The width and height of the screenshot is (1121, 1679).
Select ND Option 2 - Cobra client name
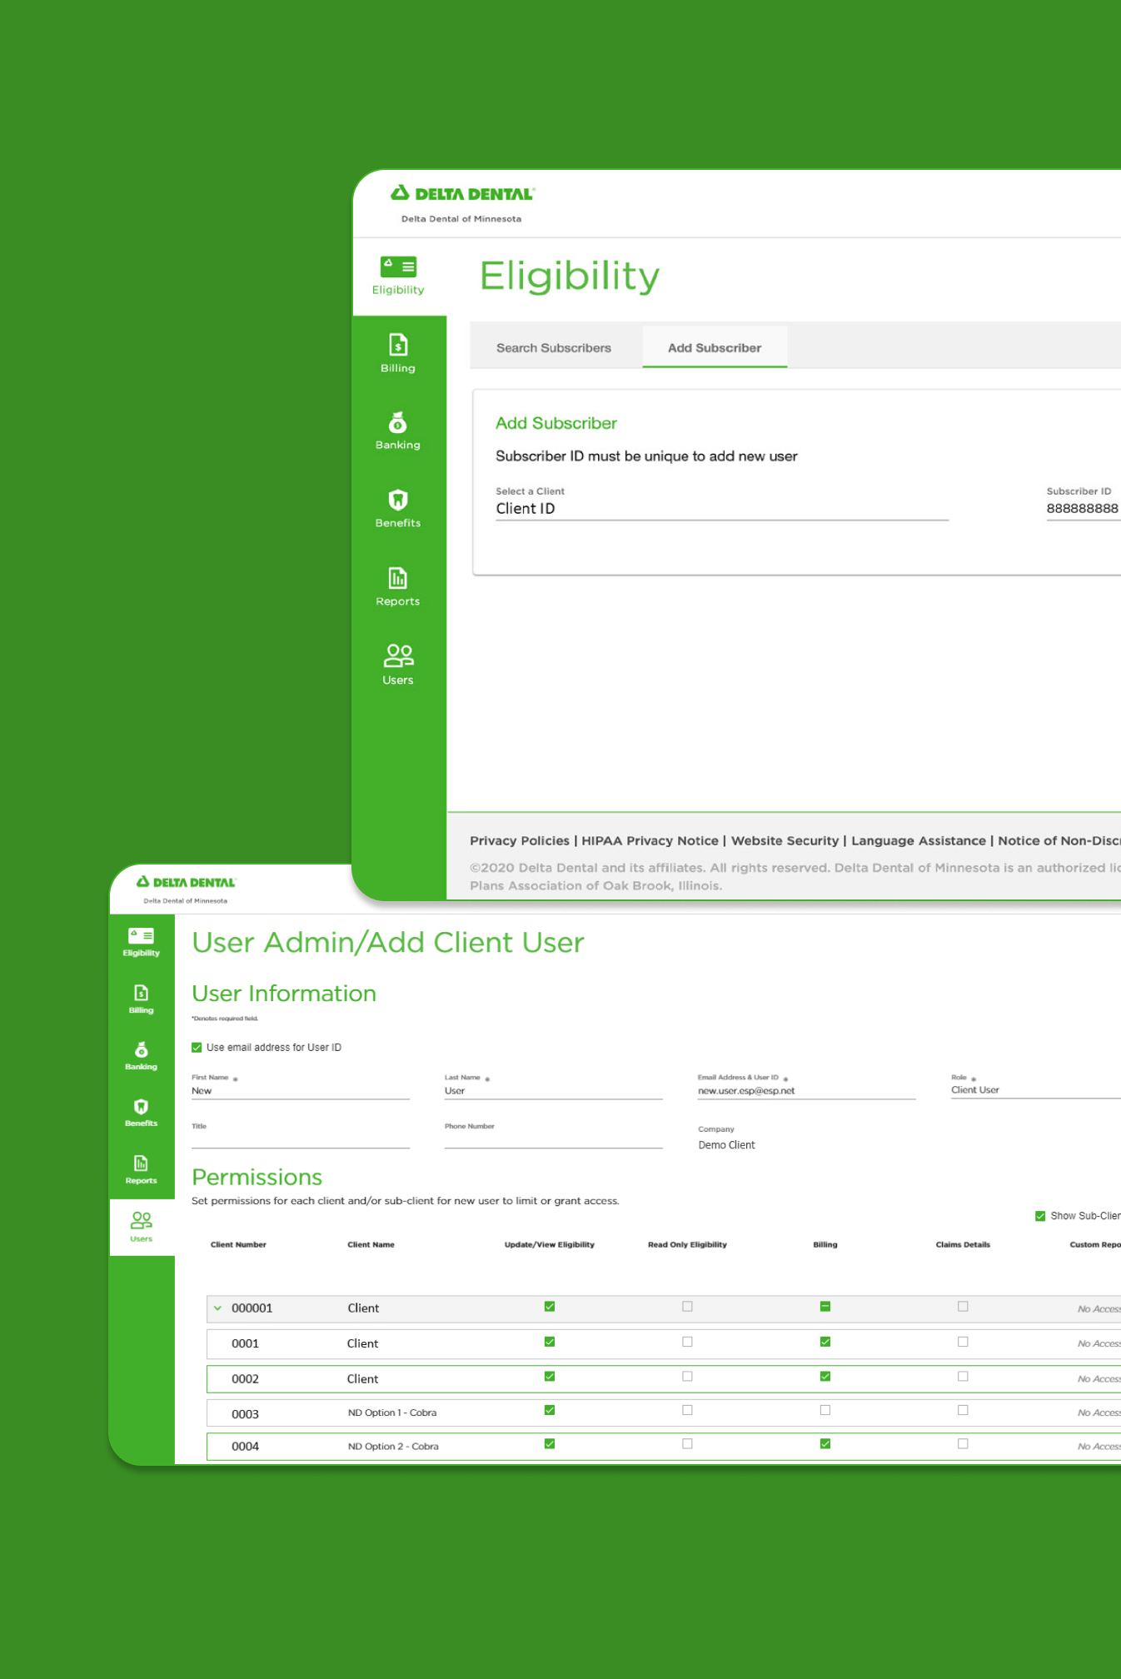tap(393, 1447)
